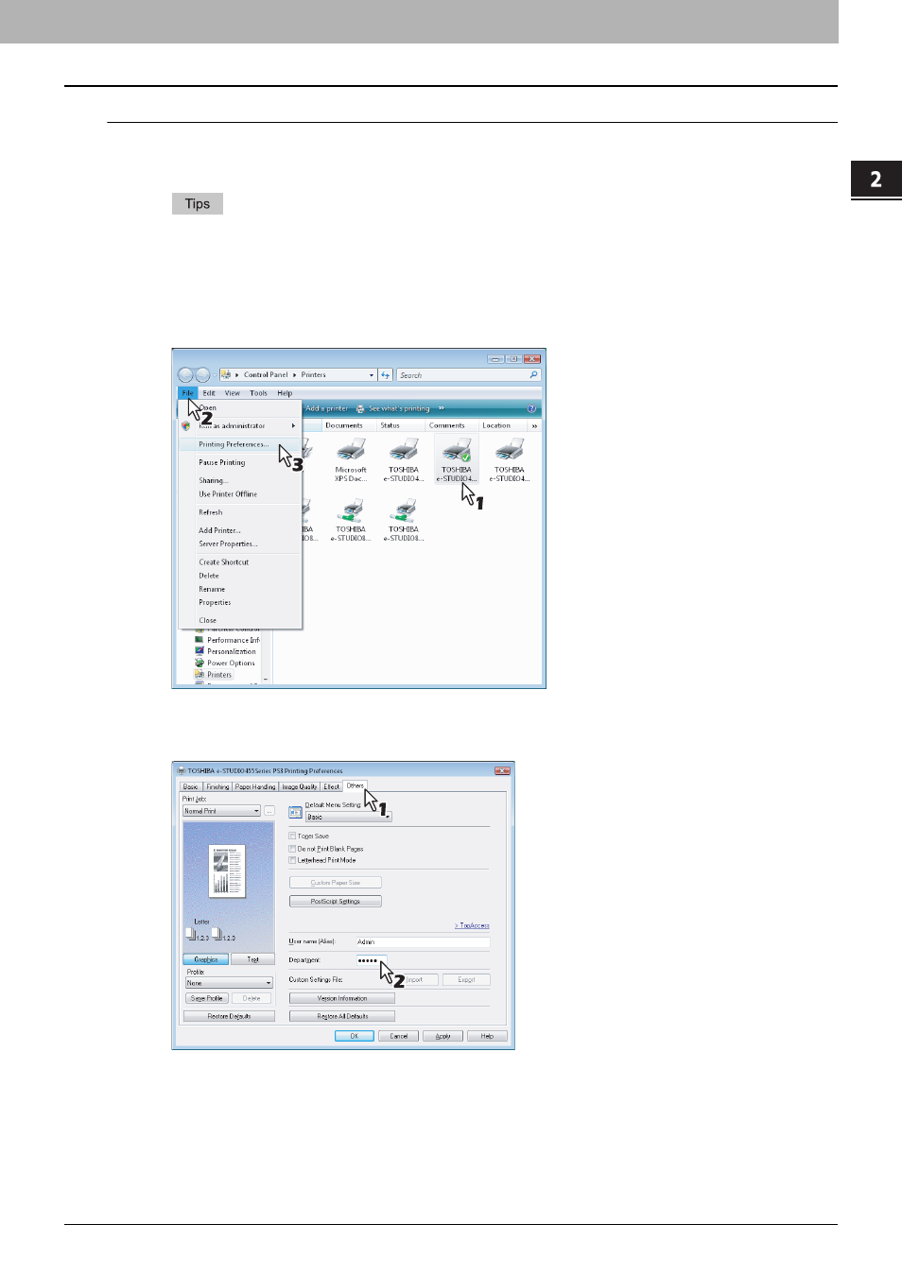
Task: Click the refresh arrows beside the address bar
Action: coord(386,375)
